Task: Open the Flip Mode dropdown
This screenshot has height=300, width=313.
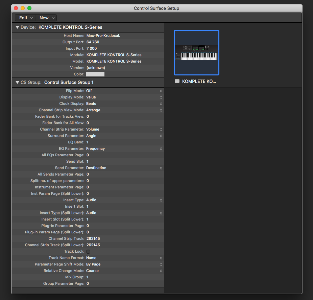Action: point(124,91)
